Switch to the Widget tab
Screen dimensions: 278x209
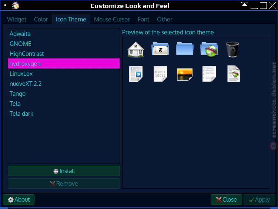coord(17,19)
